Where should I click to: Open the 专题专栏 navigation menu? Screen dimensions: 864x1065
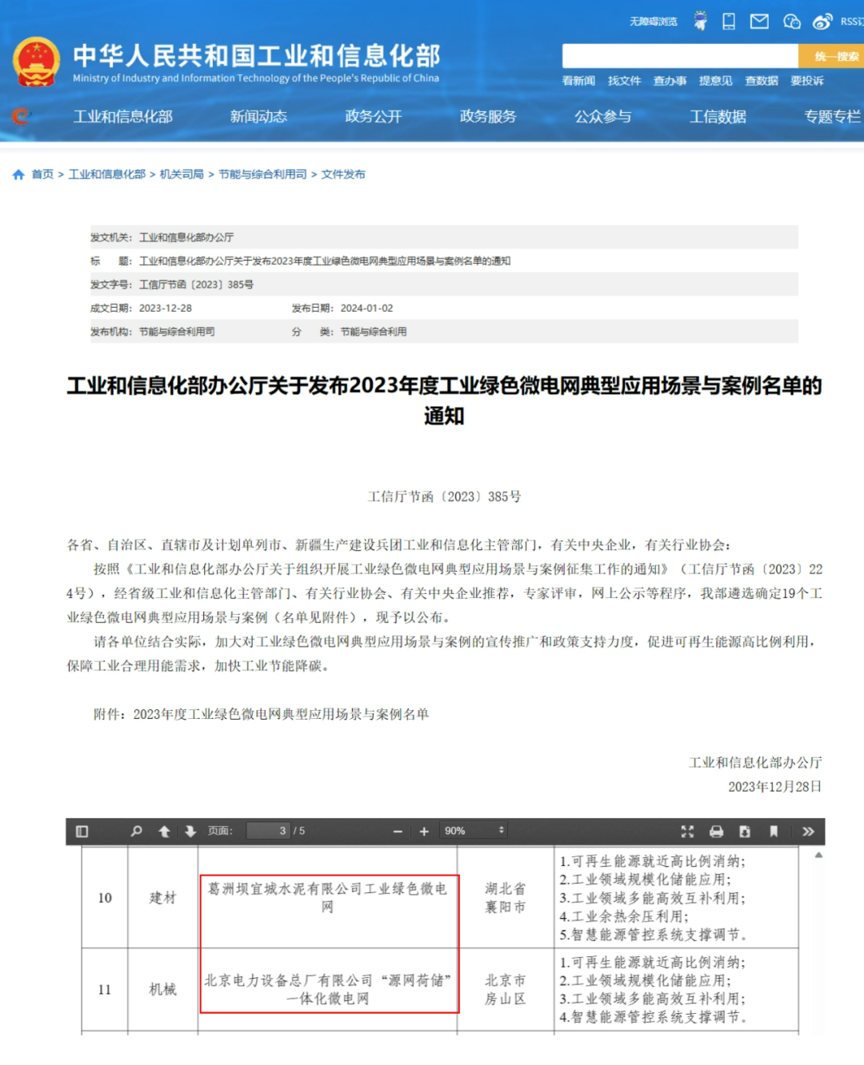[833, 117]
